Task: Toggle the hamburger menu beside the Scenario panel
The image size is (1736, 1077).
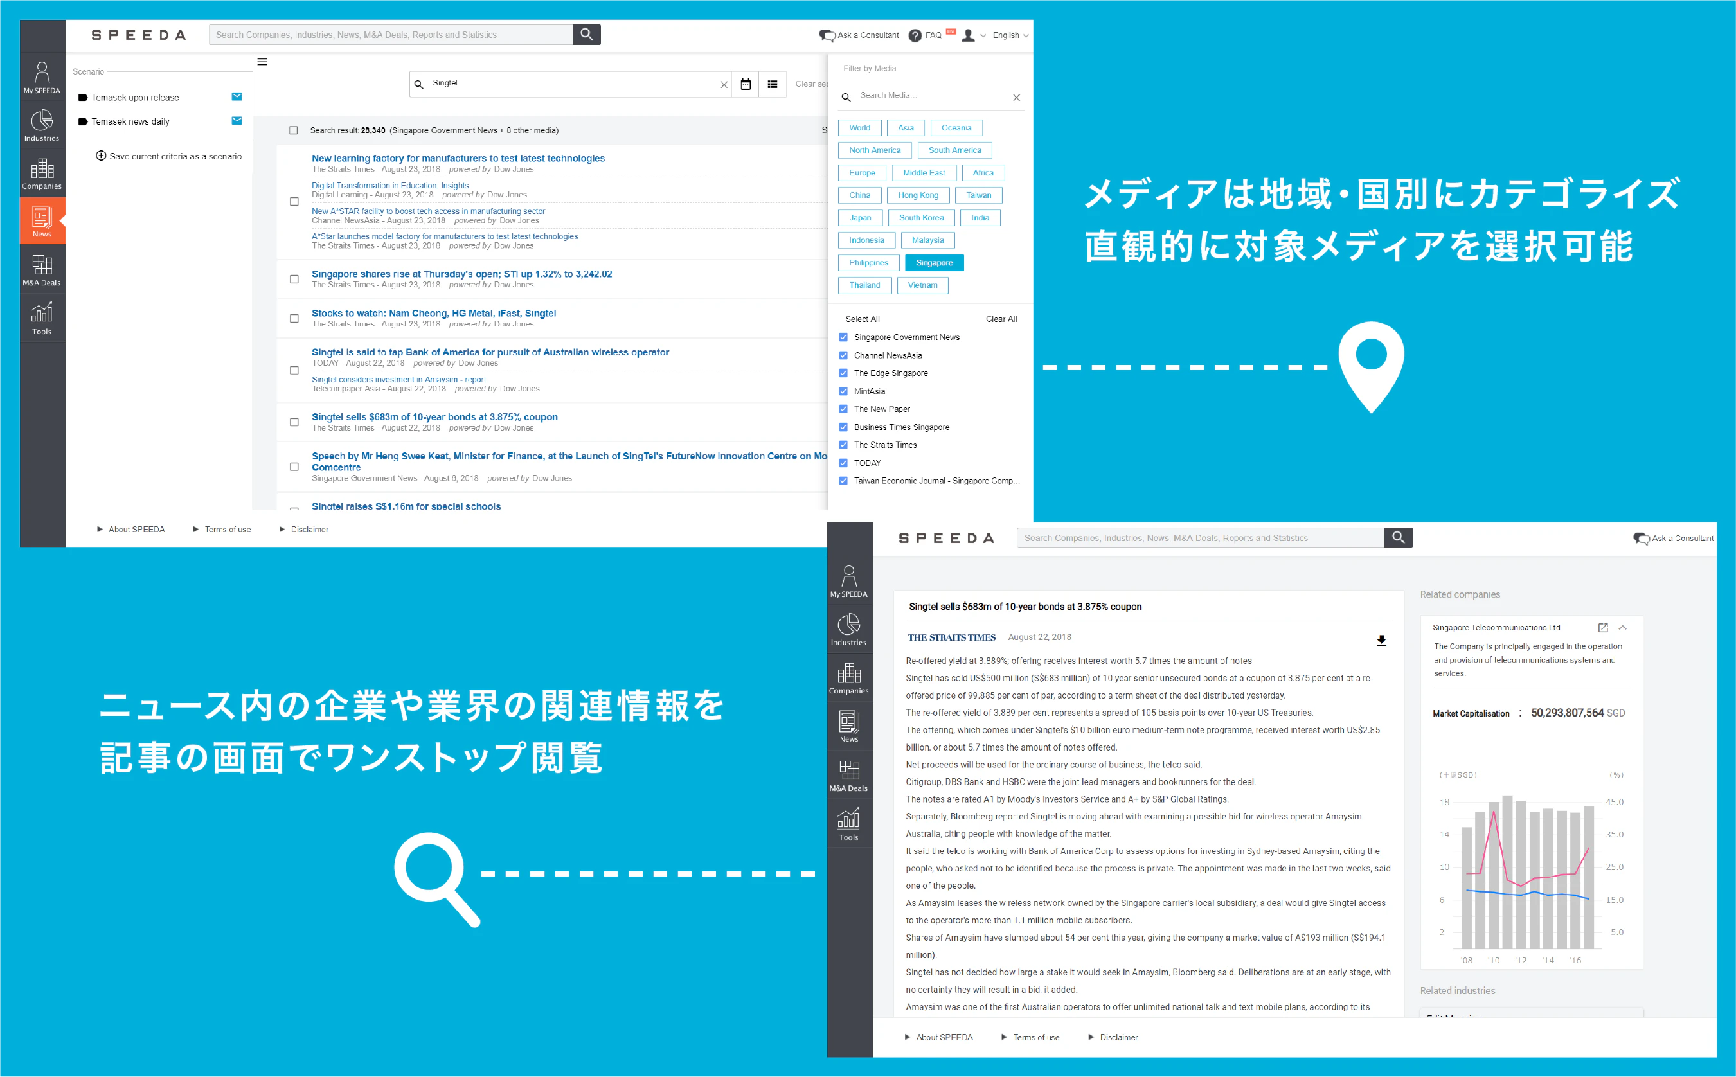Action: click(x=262, y=62)
